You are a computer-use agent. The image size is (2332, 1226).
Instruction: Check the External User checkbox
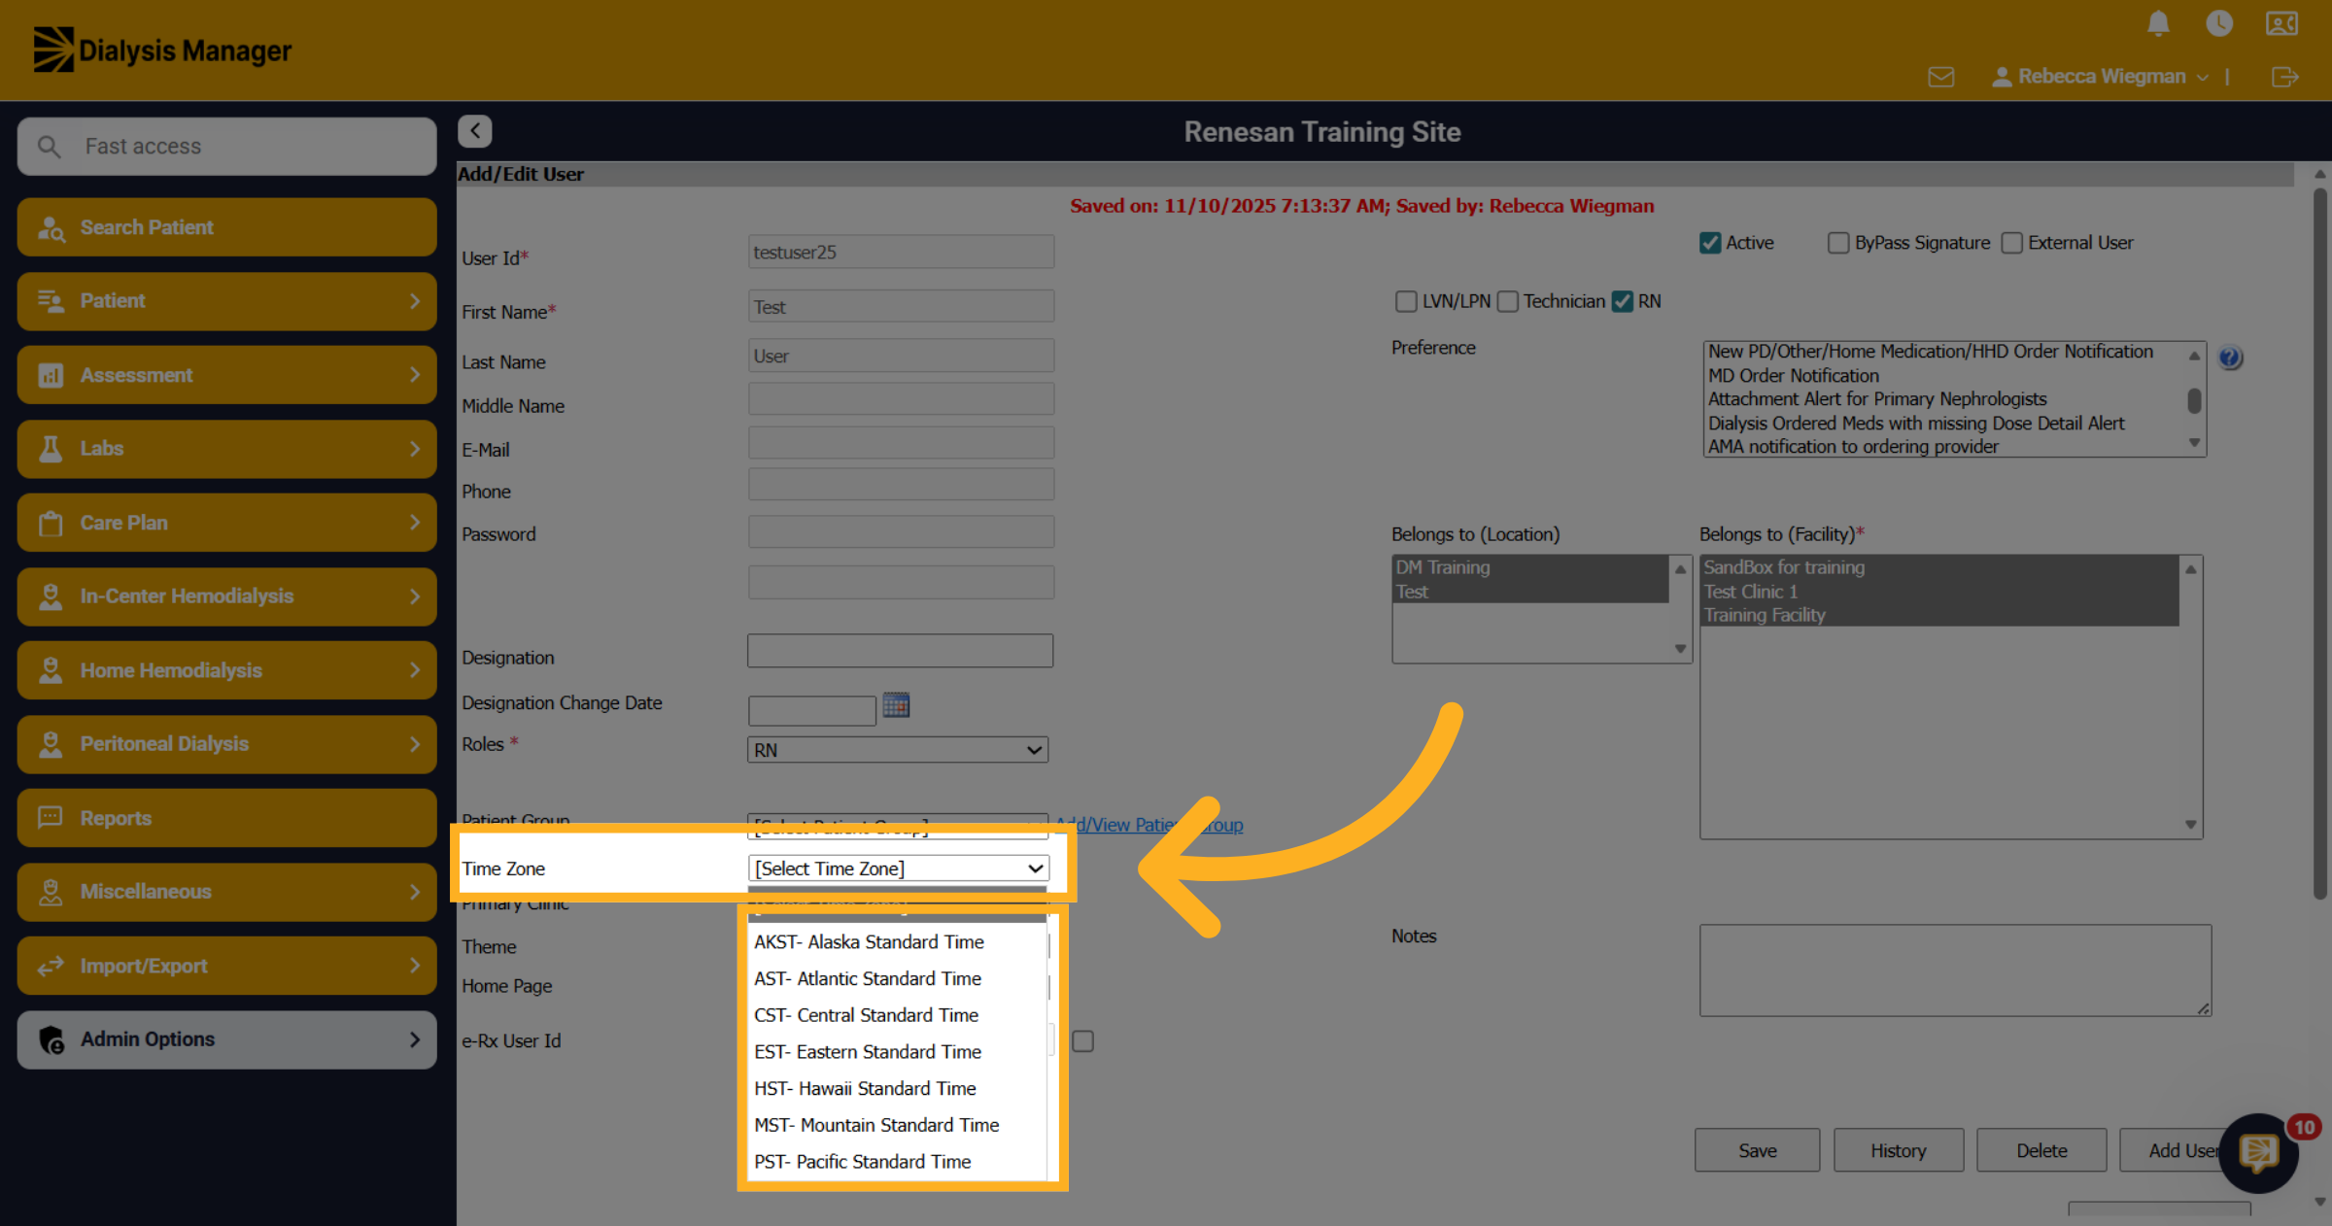click(x=2012, y=243)
